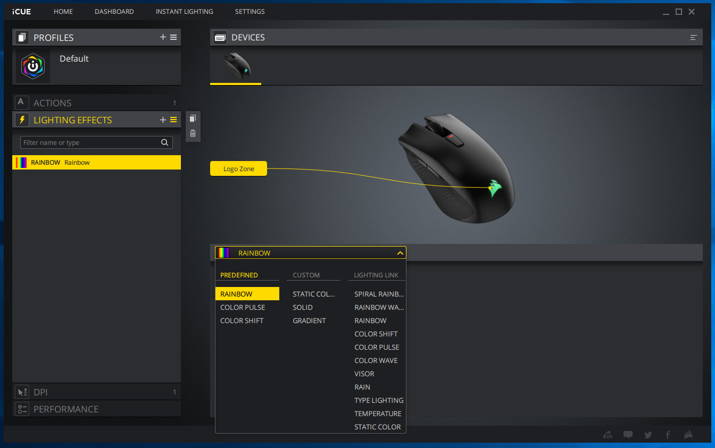The image size is (715, 448).
Task: Click the lightning bolt Lighting Effects icon
Action: [22, 120]
